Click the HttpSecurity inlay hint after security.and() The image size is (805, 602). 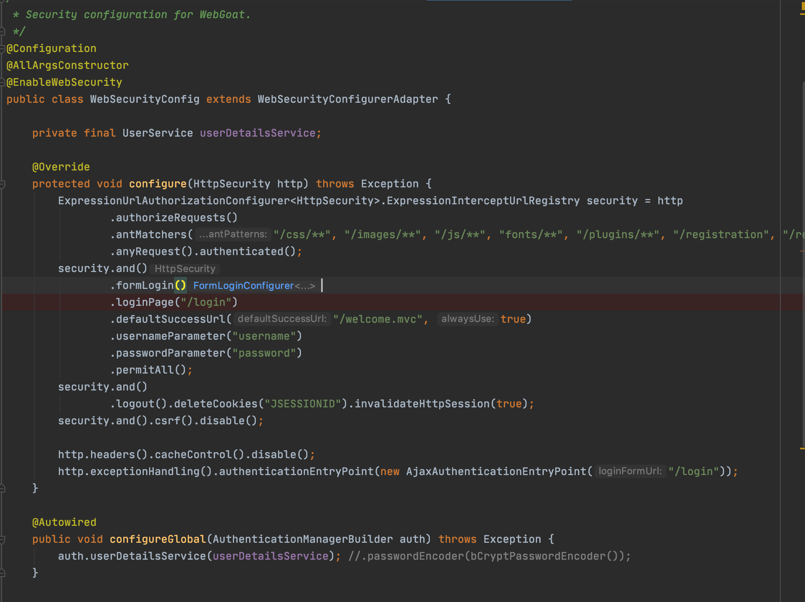[185, 269]
